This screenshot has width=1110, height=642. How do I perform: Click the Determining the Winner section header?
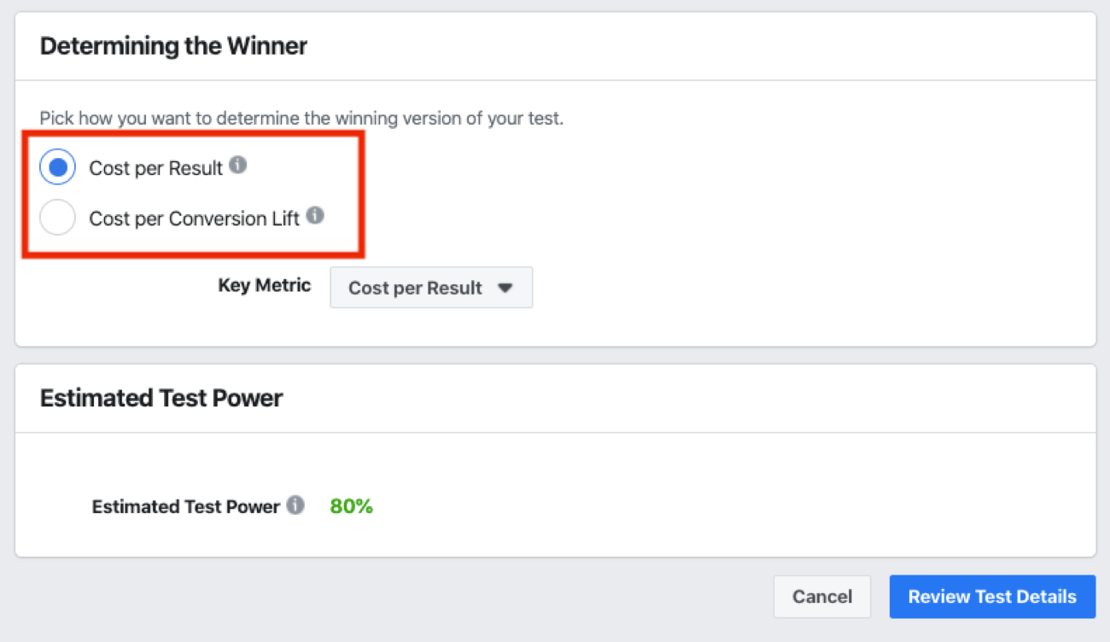(173, 45)
